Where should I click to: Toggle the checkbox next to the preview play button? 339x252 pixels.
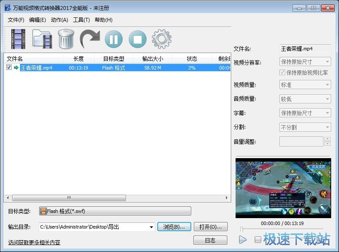click(258, 239)
